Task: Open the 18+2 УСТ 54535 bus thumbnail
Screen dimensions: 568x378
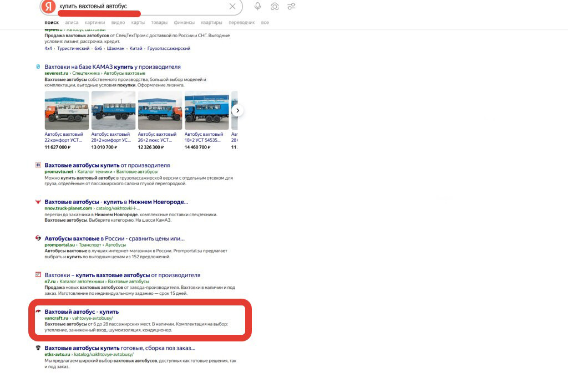Action: (x=207, y=110)
